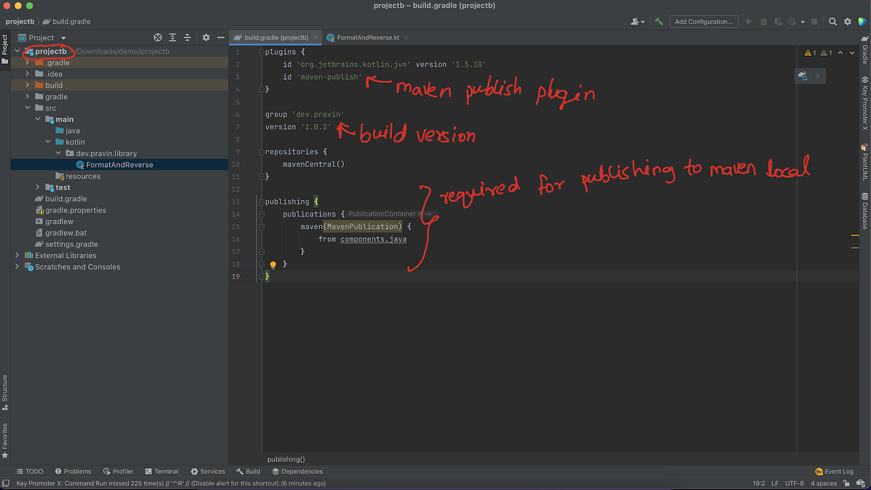Expand the build folder
871x490 pixels.
tap(28, 85)
